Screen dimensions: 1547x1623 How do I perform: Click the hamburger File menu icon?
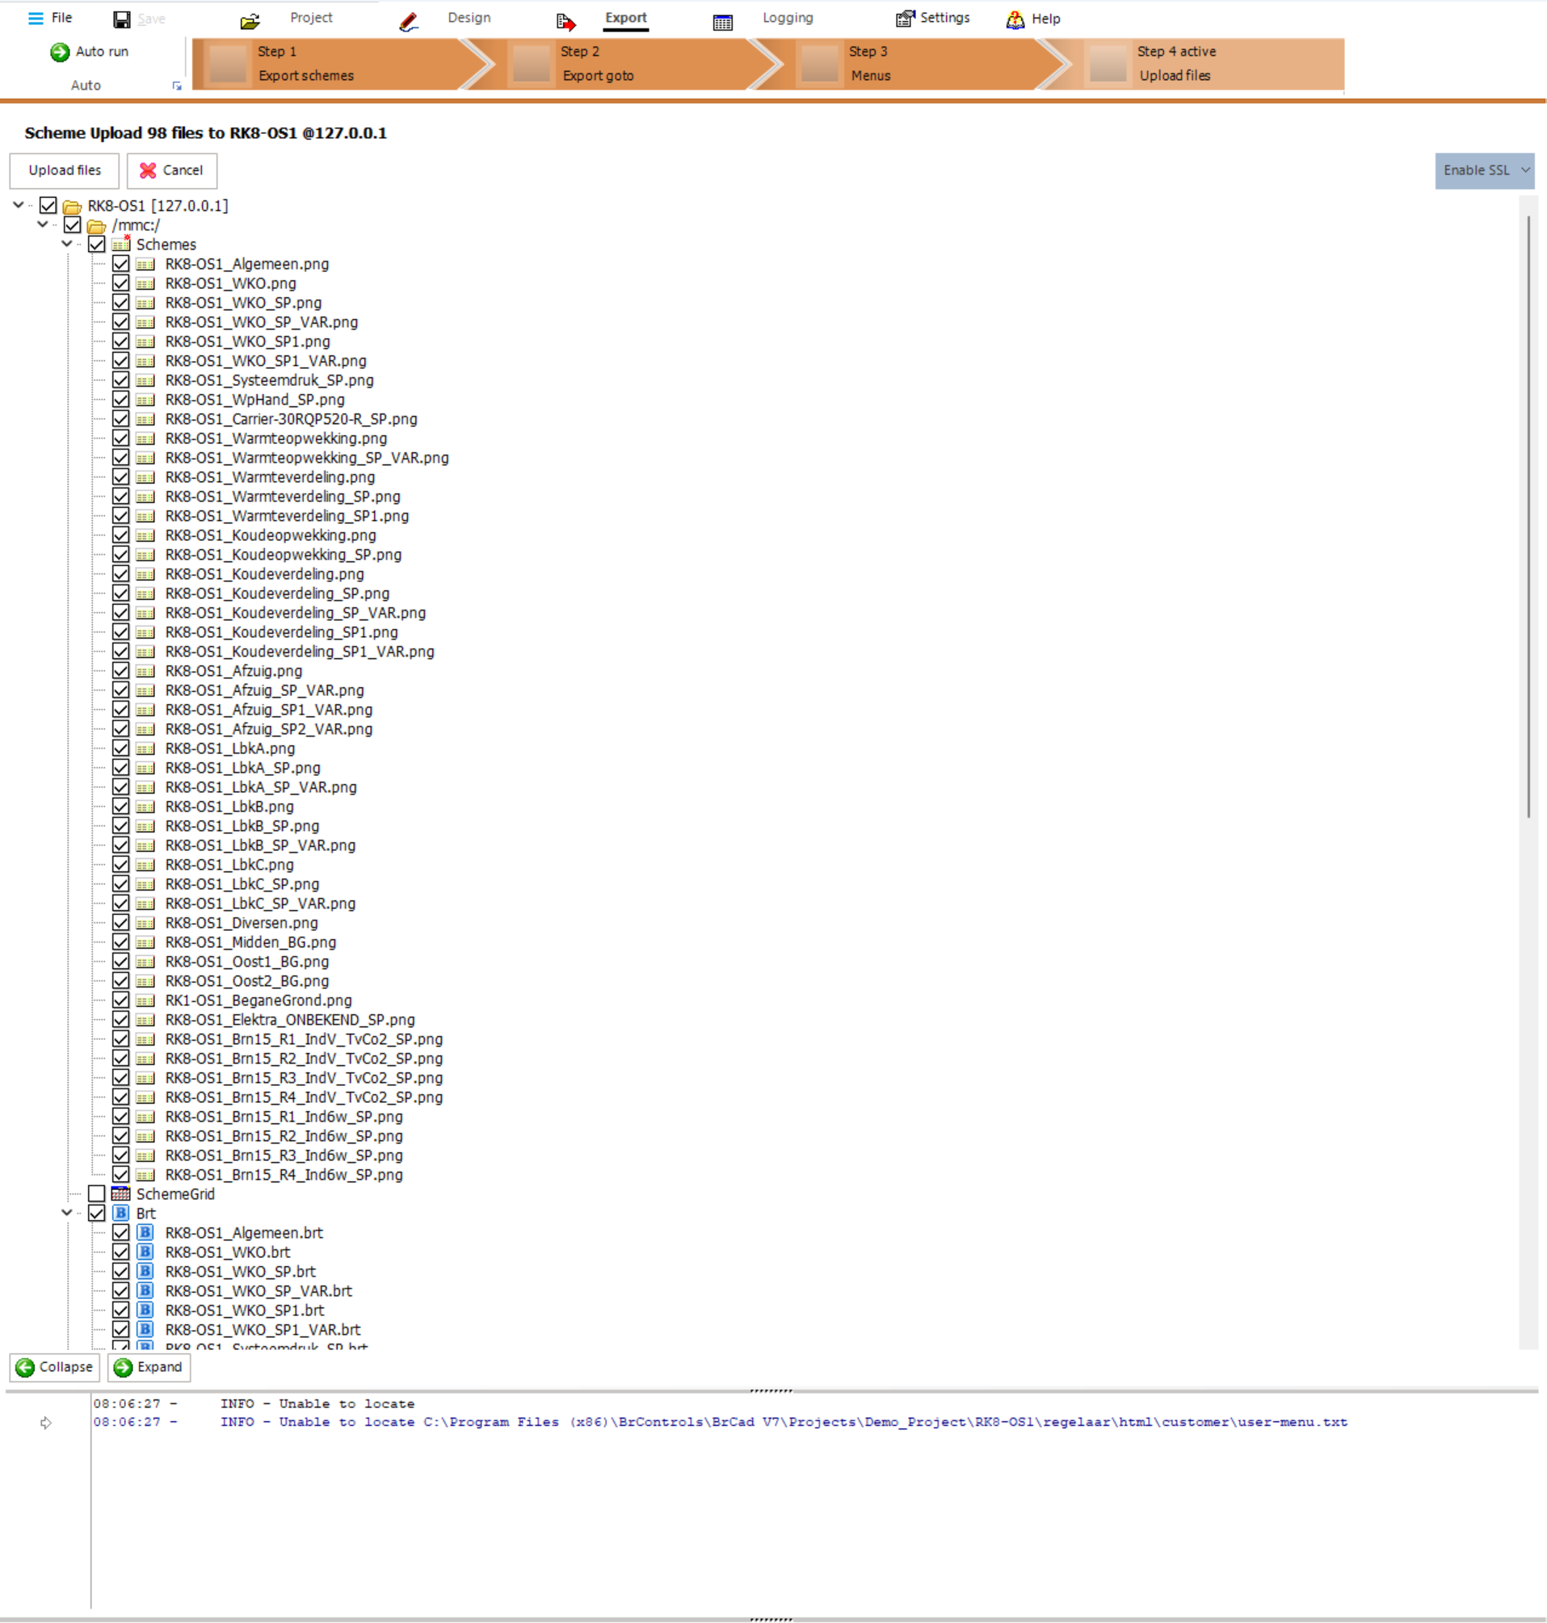(36, 17)
